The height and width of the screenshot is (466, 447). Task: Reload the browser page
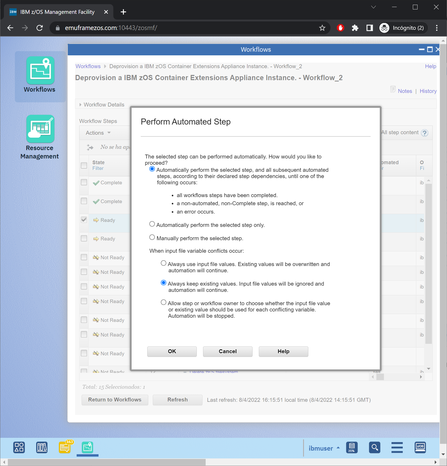click(40, 28)
